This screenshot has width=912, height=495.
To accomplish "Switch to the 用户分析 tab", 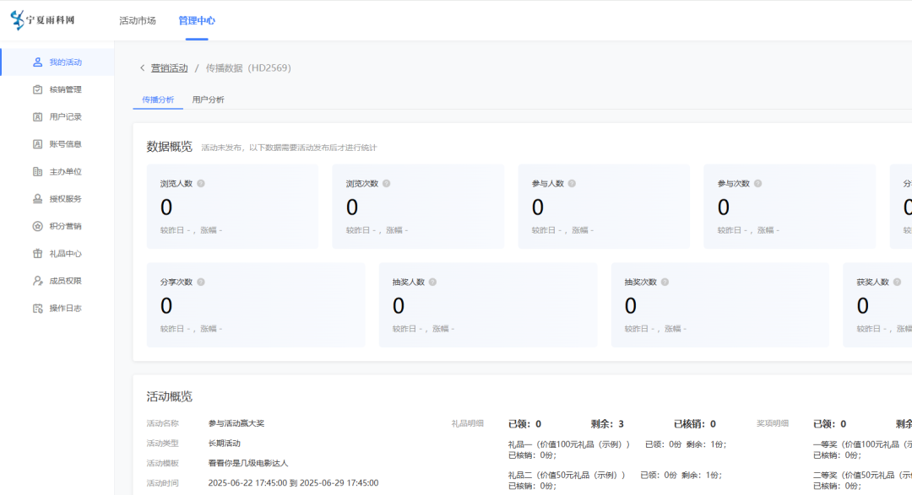I will point(209,100).
